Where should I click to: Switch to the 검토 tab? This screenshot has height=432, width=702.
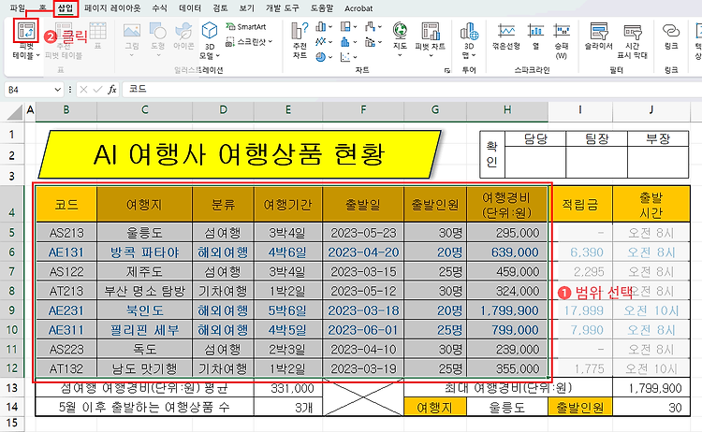point(220,8)
